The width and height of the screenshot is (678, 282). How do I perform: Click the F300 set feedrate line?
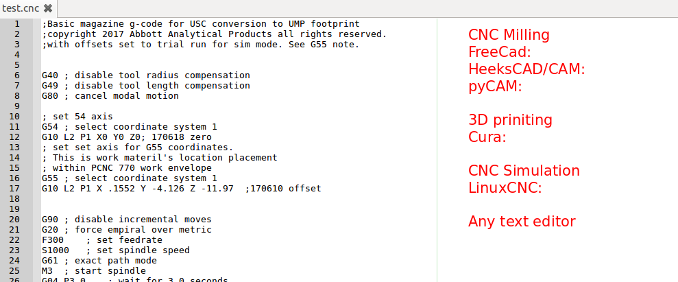coord(101,240)
